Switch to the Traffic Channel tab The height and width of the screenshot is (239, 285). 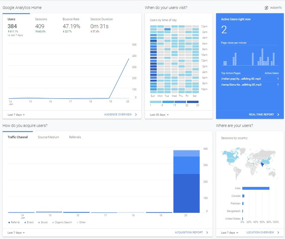(18, 137)
